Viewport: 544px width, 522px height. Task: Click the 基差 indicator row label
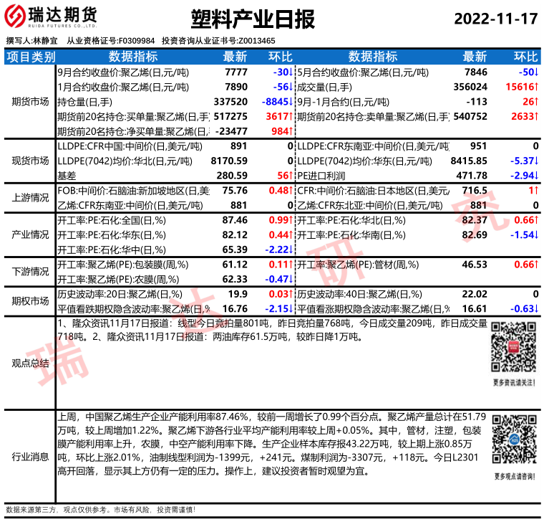point(67,175)
